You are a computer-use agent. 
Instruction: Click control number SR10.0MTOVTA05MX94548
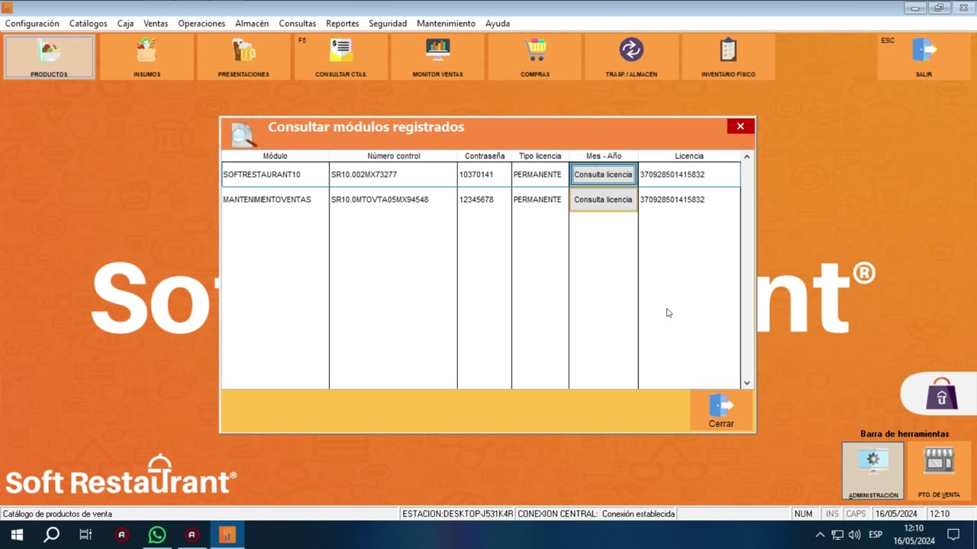pos(393,200)
